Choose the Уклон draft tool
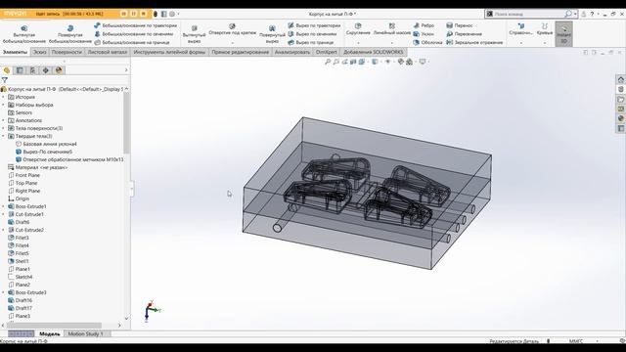This screenshot has height=352, width=626. point(424,34)
